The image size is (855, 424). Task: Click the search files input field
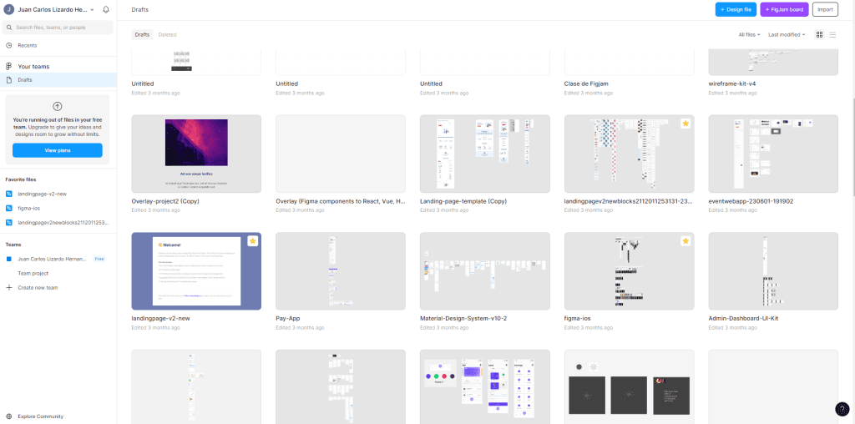58,28
